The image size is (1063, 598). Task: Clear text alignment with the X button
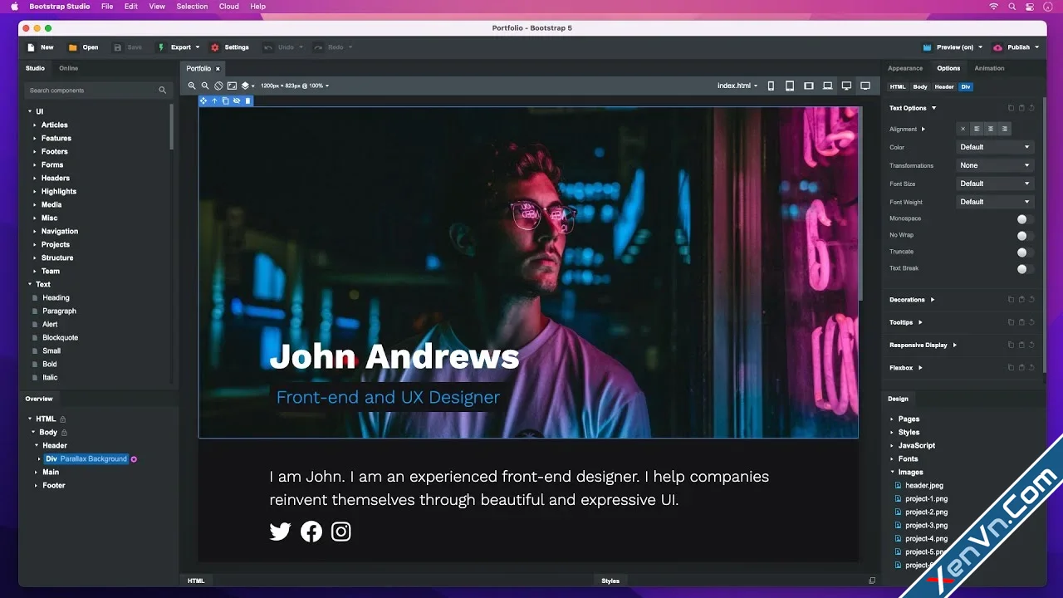pos(963,129)
